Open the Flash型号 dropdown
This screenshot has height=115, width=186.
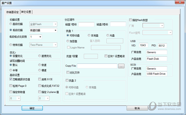point(157,33)
